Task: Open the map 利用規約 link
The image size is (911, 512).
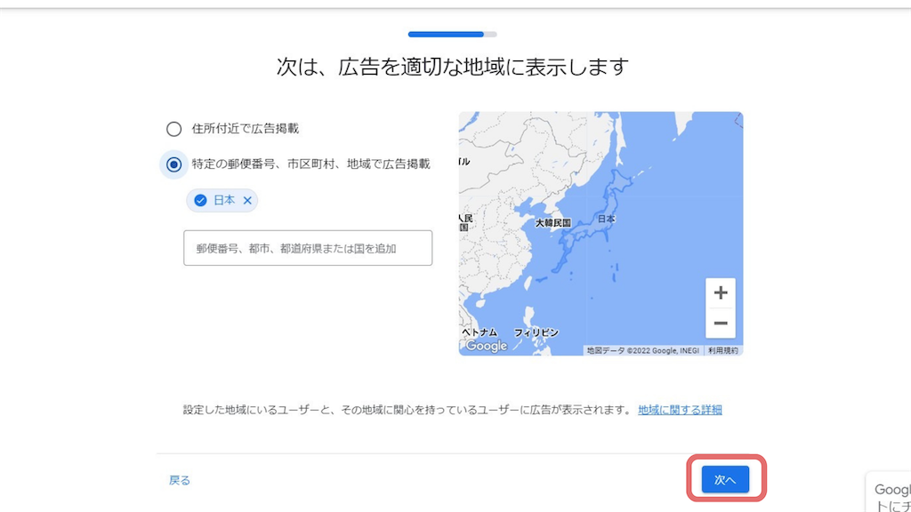Action: coord(722,350)
